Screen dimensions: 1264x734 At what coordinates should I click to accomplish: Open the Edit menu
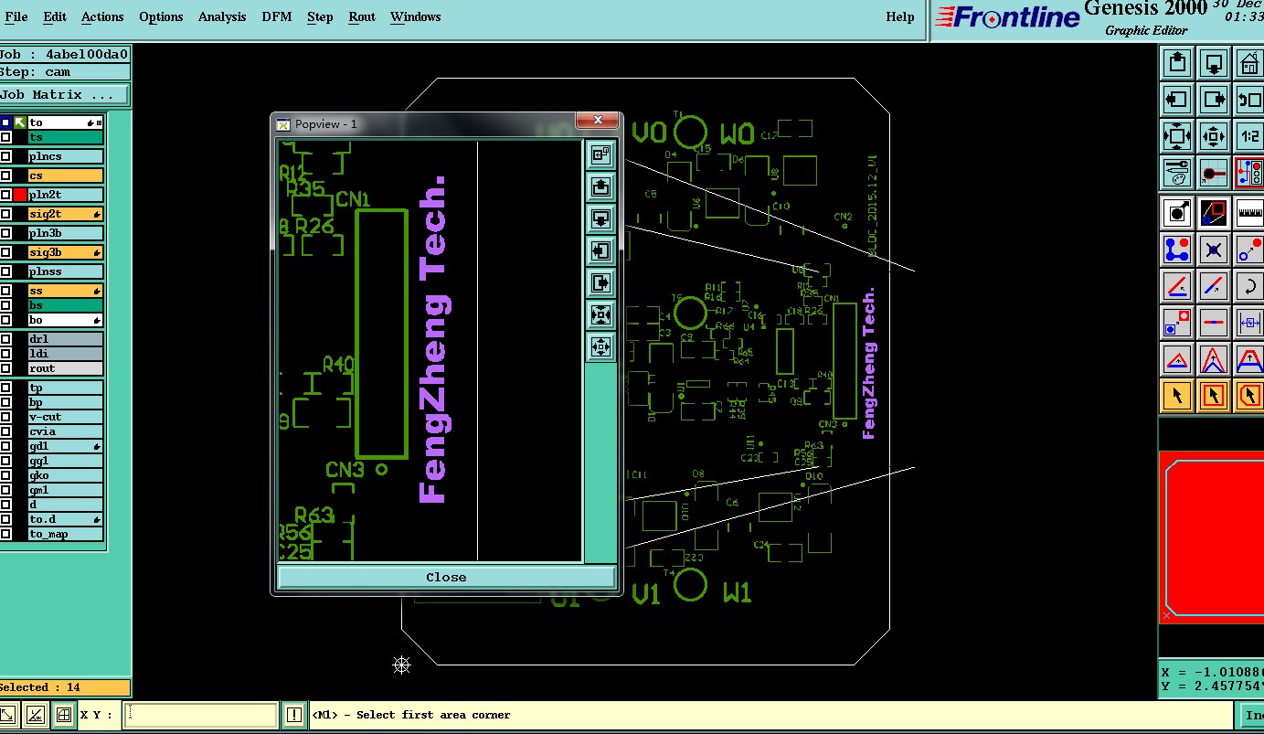[55, 16]
